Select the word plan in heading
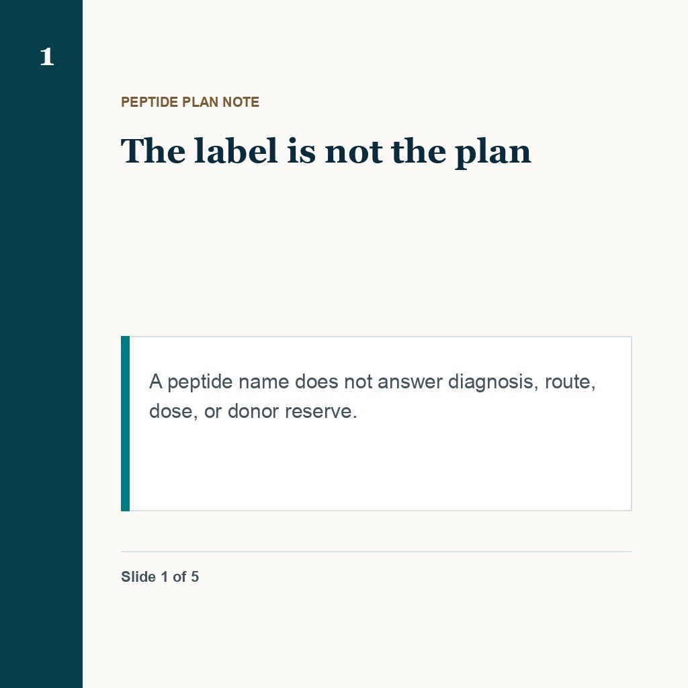 coord(493,154)
